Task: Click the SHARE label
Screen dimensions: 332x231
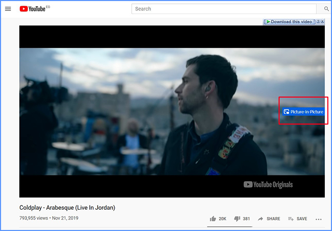Action: [273, 219]
